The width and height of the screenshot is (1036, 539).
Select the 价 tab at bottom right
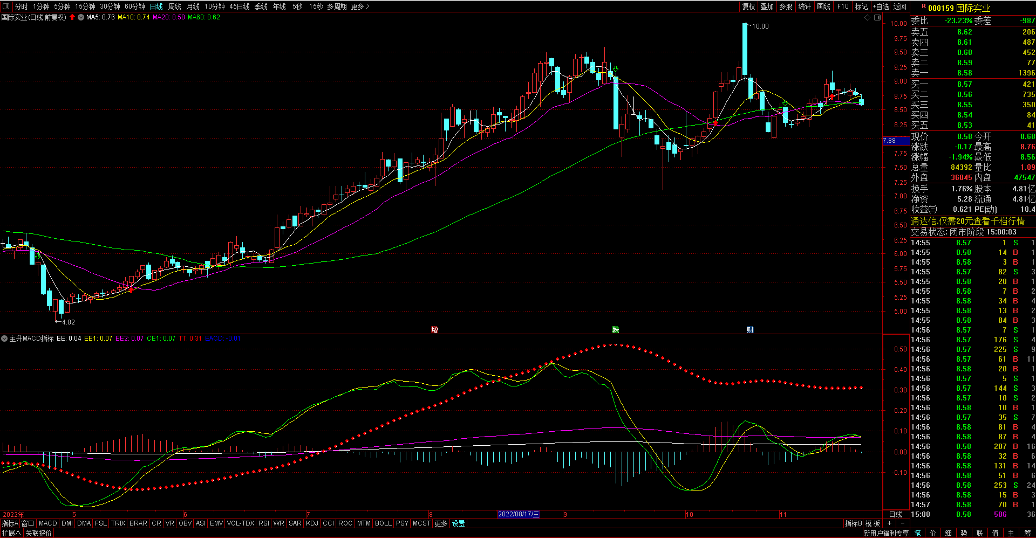933,533
